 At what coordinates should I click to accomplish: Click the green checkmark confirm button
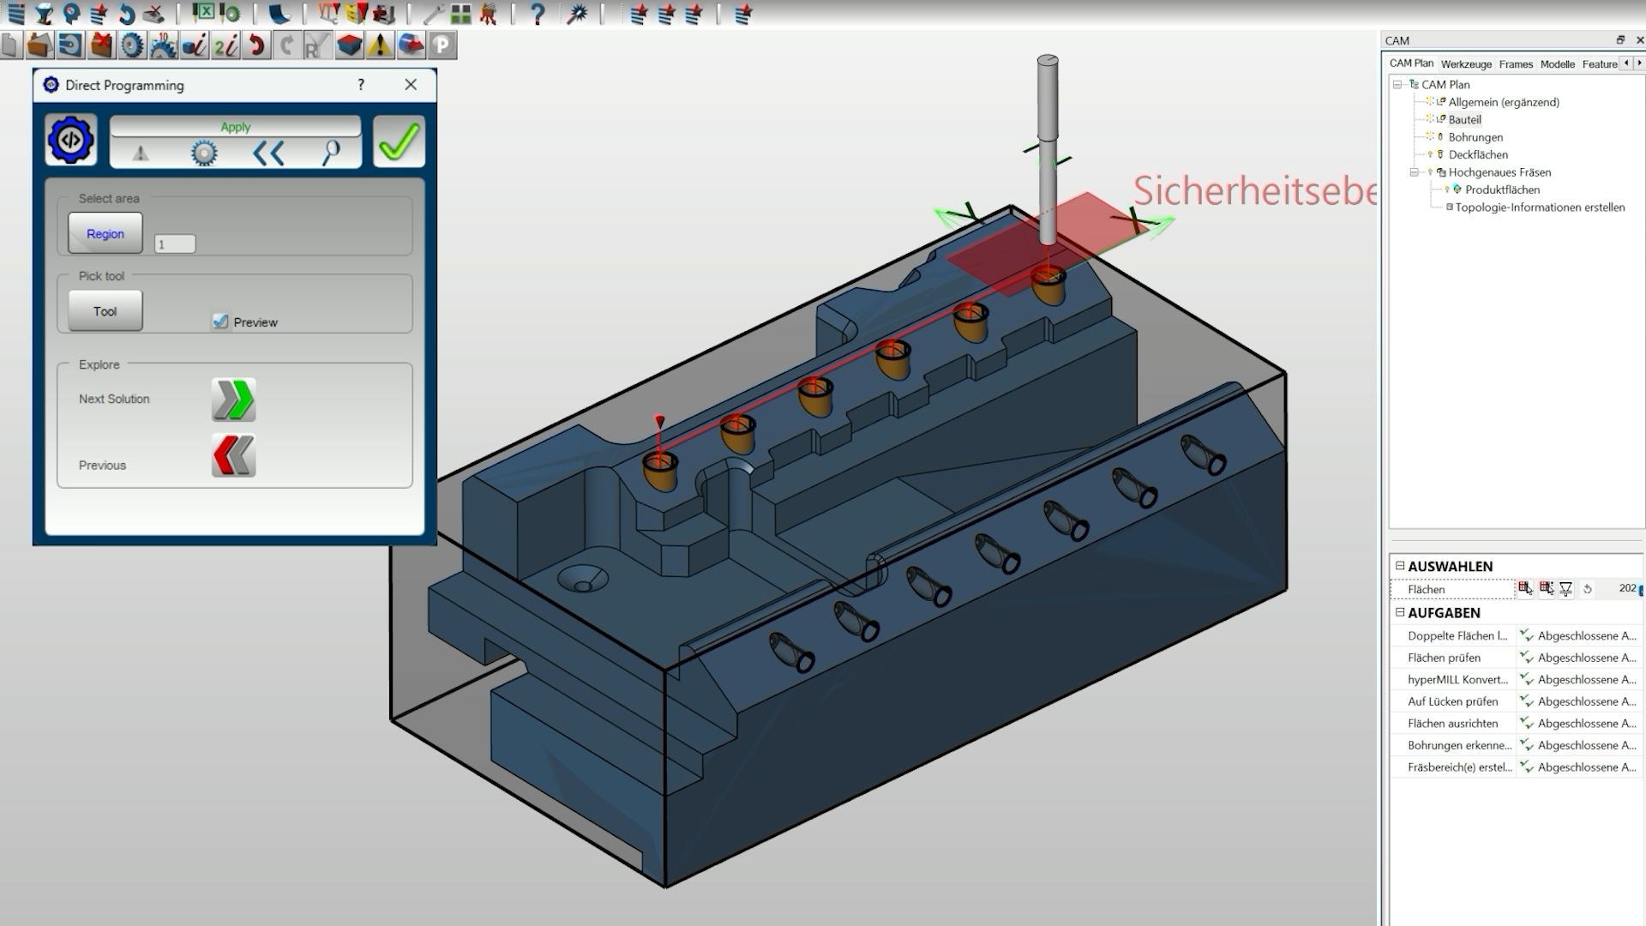(x=399, y=141)
